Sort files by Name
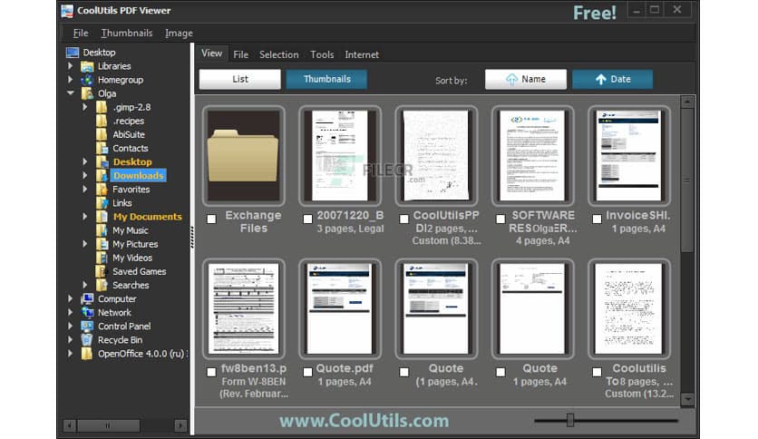 coord(526,79)
